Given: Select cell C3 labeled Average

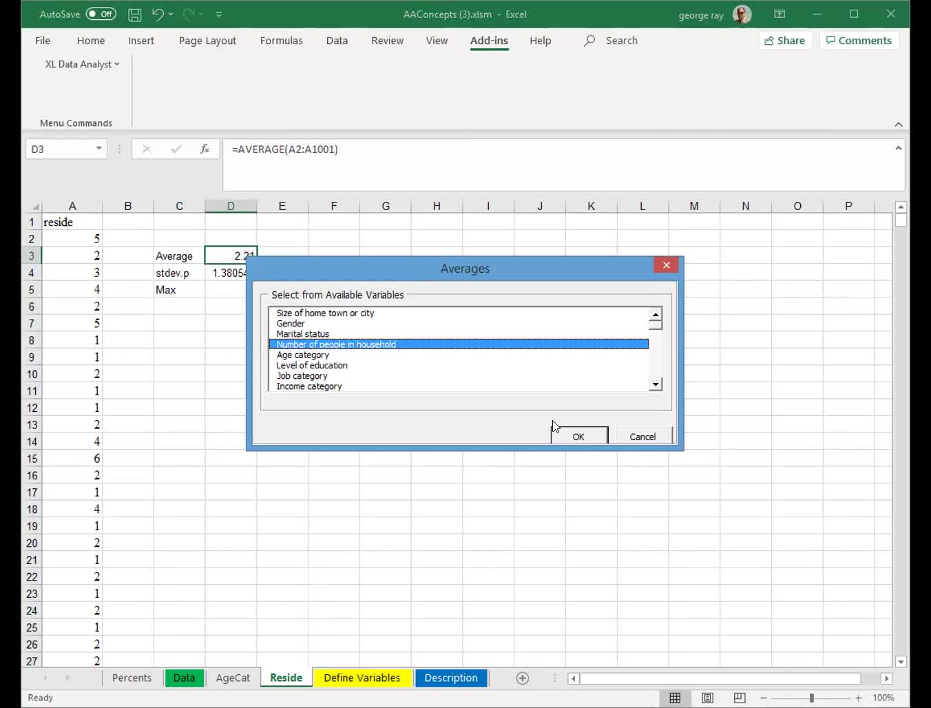Looking at the screenshot, I should [x=179, y=256].
